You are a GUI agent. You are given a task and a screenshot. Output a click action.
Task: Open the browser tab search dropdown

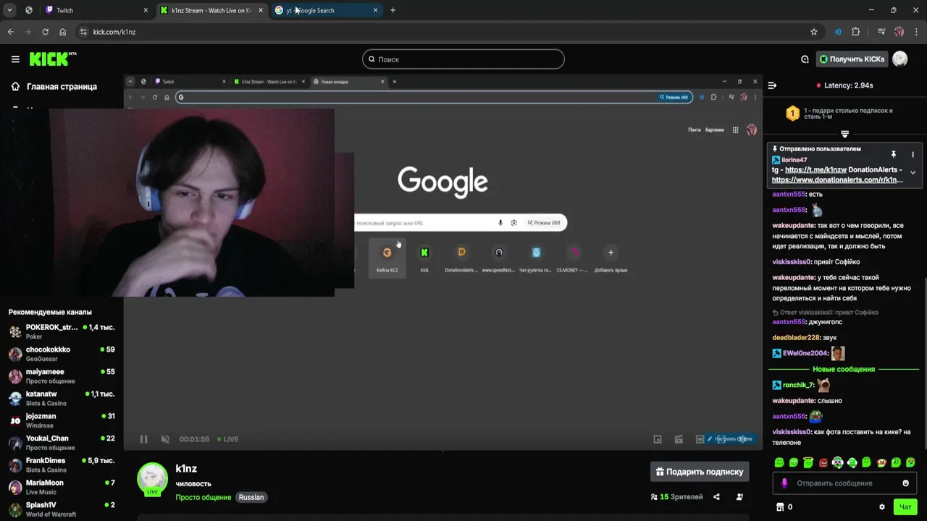[x=9, y=10]
